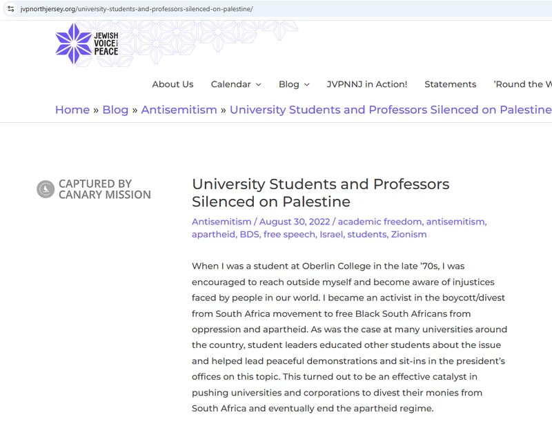Click the Home breadcrumb link

(72, 110)
